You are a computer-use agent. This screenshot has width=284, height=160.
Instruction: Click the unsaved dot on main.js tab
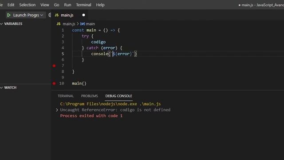coord(83,15)
